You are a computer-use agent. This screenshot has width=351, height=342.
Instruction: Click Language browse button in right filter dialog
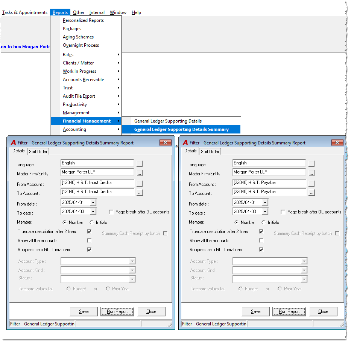[311, 164]
